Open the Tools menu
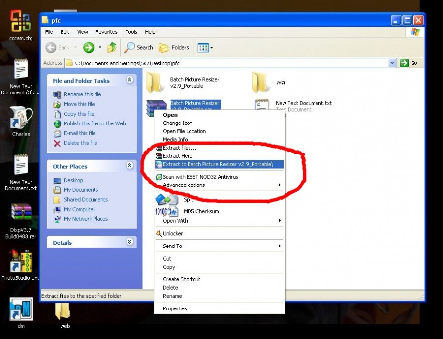 pos(131,32)
